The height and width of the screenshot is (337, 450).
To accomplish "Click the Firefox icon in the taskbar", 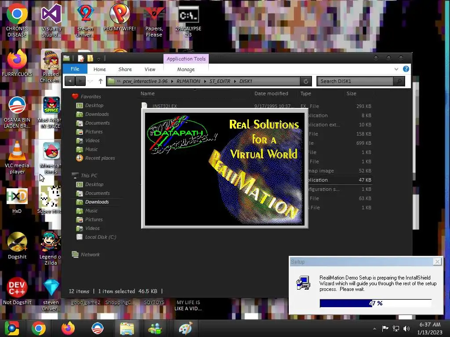I will click(x=68, y=328).
